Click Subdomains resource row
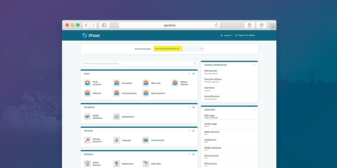337x168 pixels. pos(229,141)
